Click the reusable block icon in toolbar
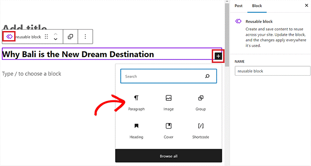The image size is (311, 166). pos(9,36)
